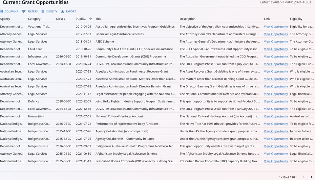Open the Columns panel icon
This screenshot has height=180, width=315.
[2, 11]
